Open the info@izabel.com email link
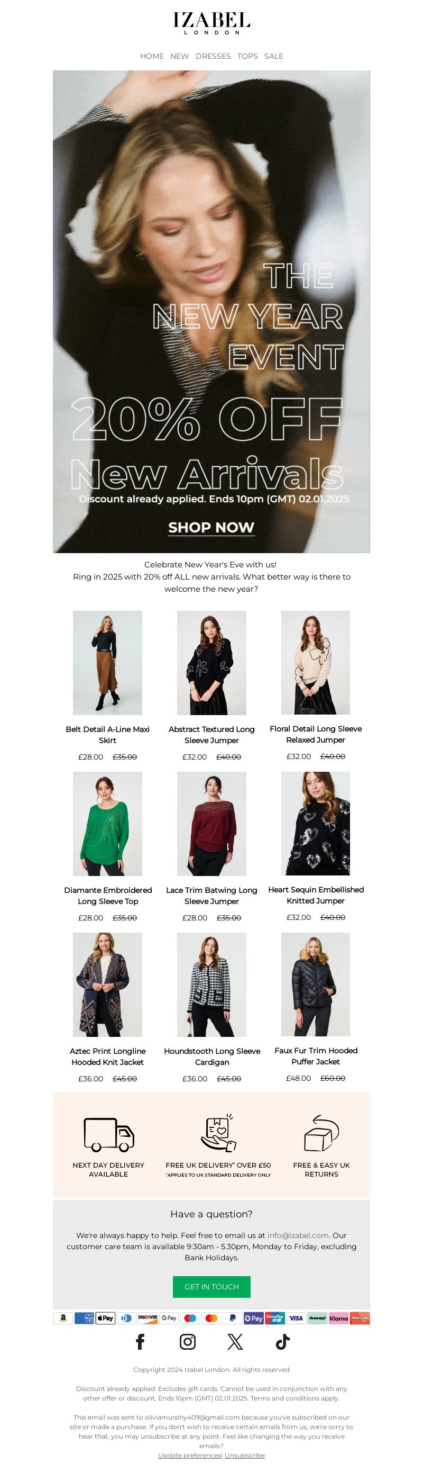This screenshot has width=423, height=1472. (x=298, y=1235)
